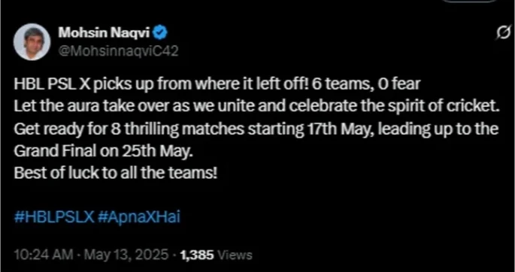This screenshot has height=272, width=515.
Task: Click the 10:24 AM timestamp
Action: tap(44, 255)
